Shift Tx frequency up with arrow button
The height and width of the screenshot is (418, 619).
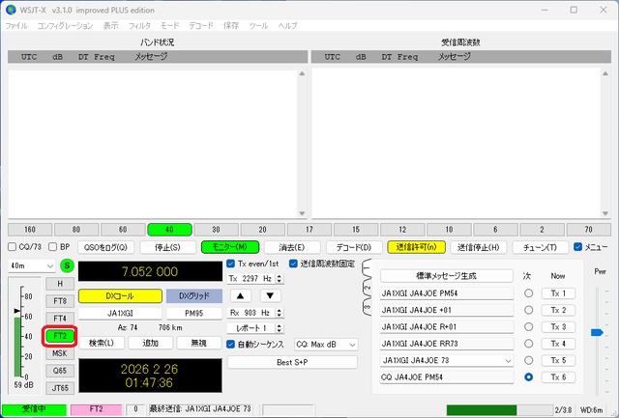tap(241, 295)
